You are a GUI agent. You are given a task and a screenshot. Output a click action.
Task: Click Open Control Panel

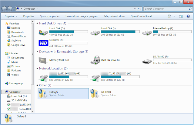coord(141,16)
